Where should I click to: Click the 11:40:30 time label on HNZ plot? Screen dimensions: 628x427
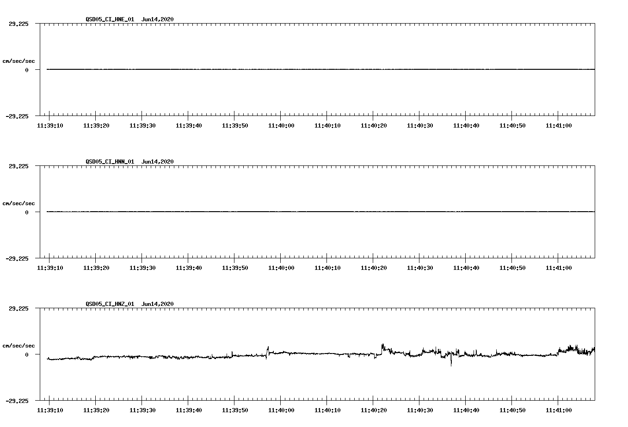[x=420, y=410]
